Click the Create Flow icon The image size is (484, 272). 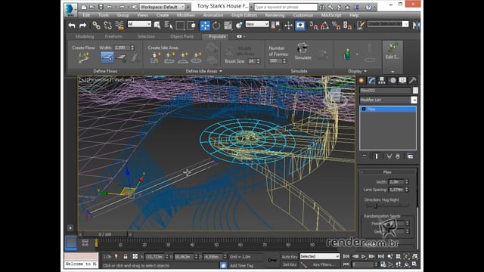(83, 57)
